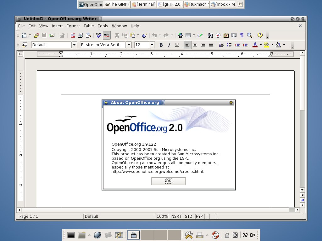Image resolution: width=322 pixels, height=241 pixels.
Task: Open the Bitstream Vera Serif font dropdown
Action: (x=129, y=45)
